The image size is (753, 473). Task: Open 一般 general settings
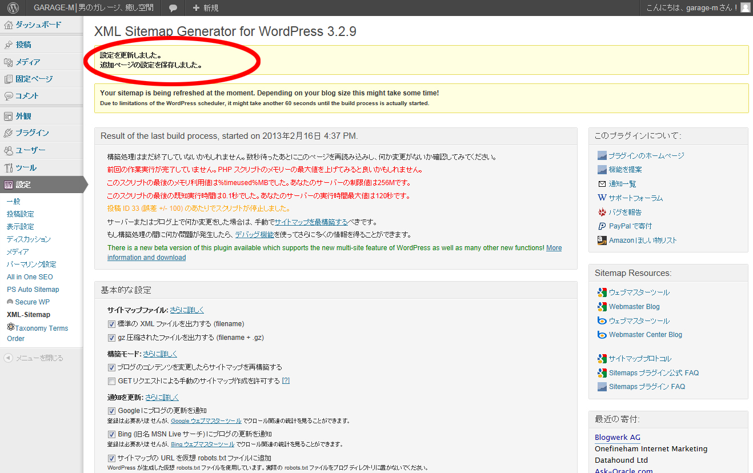pos(14,202)
